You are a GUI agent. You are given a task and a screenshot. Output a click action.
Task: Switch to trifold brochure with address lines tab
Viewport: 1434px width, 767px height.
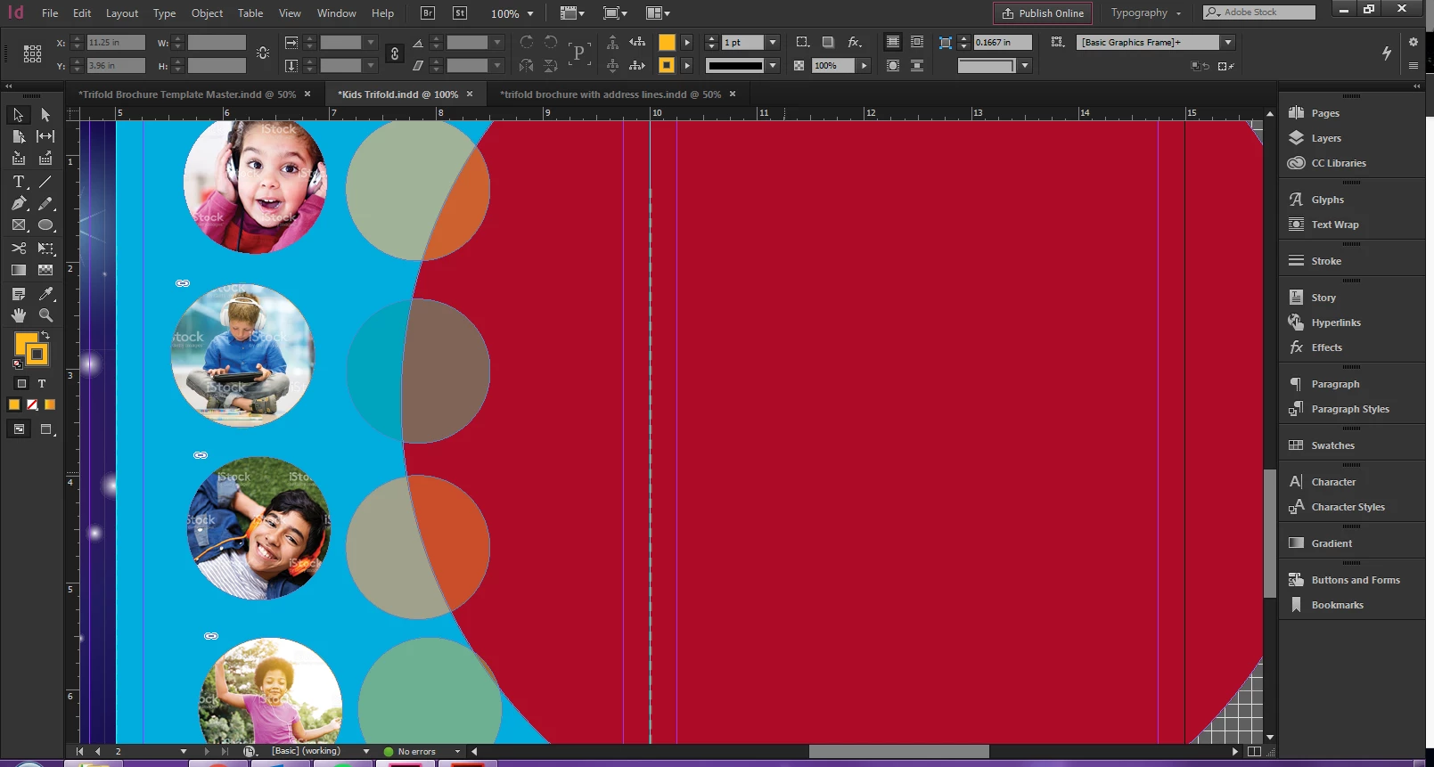[x=610, y=94]
